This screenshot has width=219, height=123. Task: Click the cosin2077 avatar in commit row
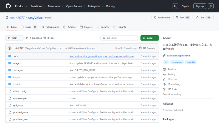pyautogui.click(x=9, y=48)
